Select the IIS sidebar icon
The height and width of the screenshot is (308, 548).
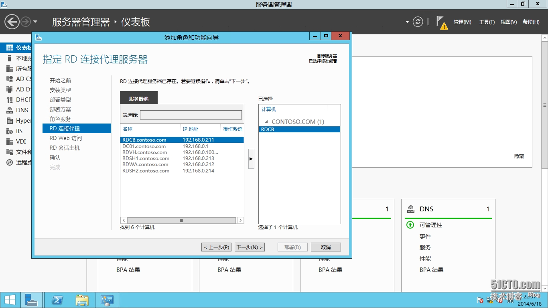(10, 131)
